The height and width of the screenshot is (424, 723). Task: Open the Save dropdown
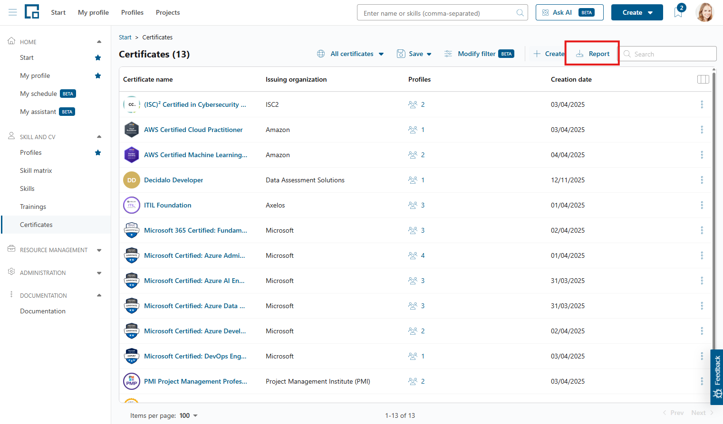414,54
